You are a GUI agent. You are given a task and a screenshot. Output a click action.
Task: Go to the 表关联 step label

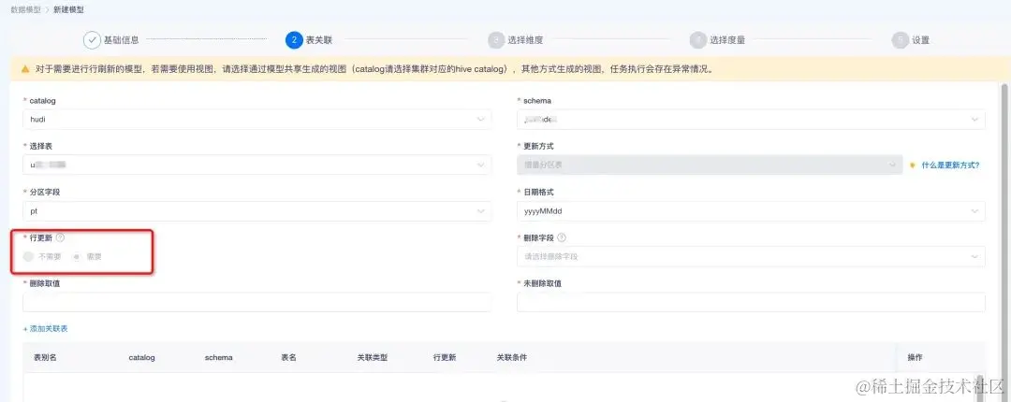[319, 40]
